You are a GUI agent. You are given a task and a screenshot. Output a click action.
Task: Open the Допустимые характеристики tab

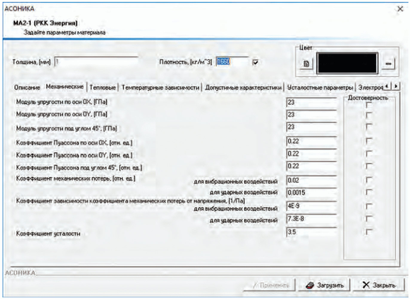point(243,88)
